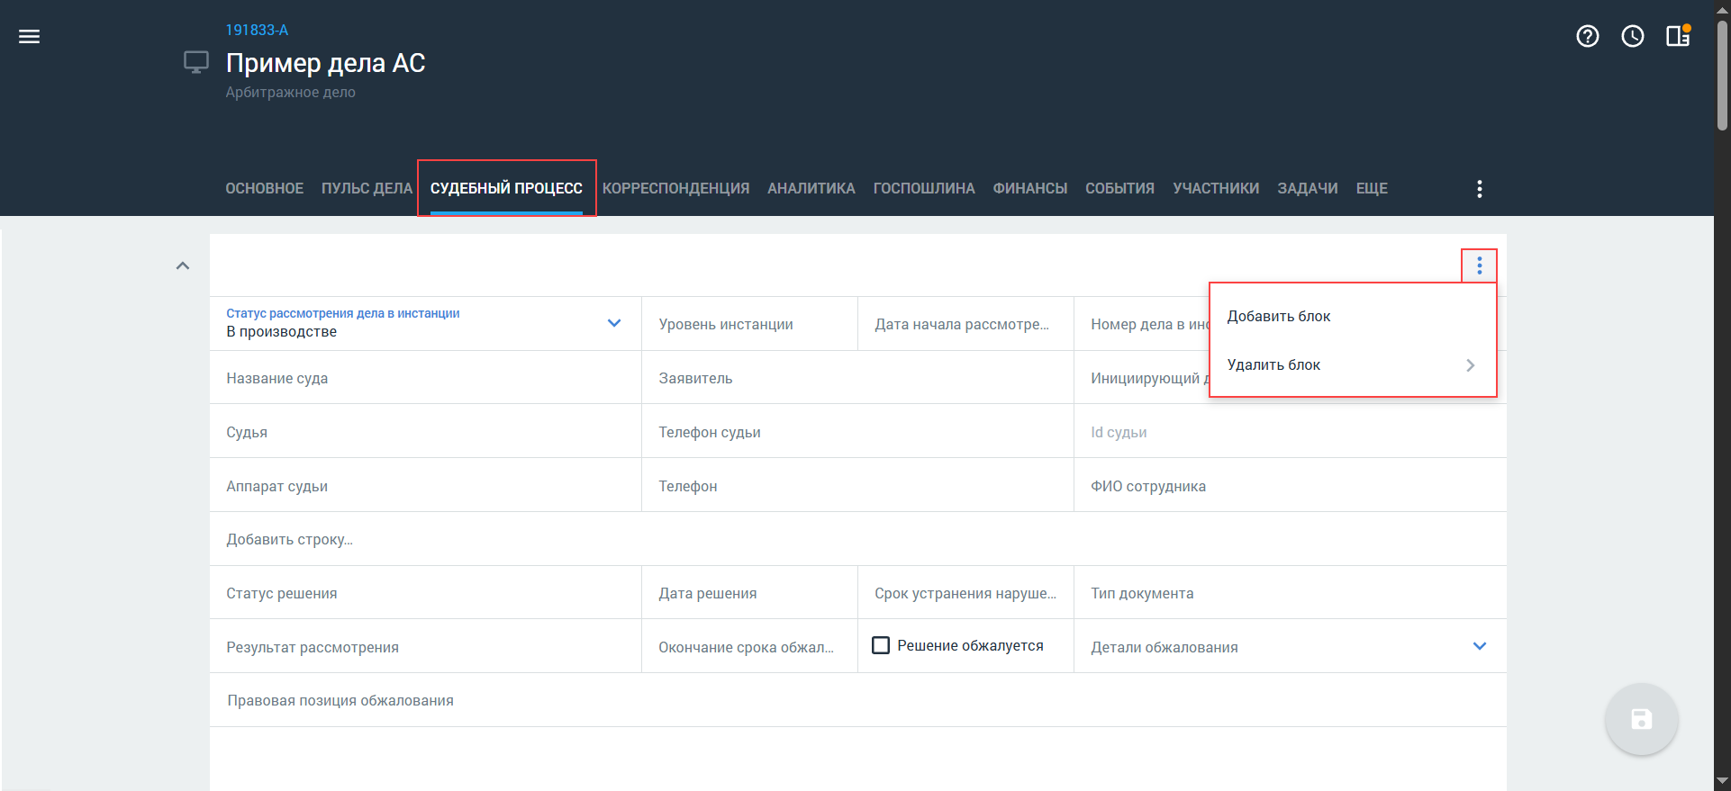Viewport: 1731px width, 791px height.
Task: Click the Дата решения field
Action: tap(749, 593)
